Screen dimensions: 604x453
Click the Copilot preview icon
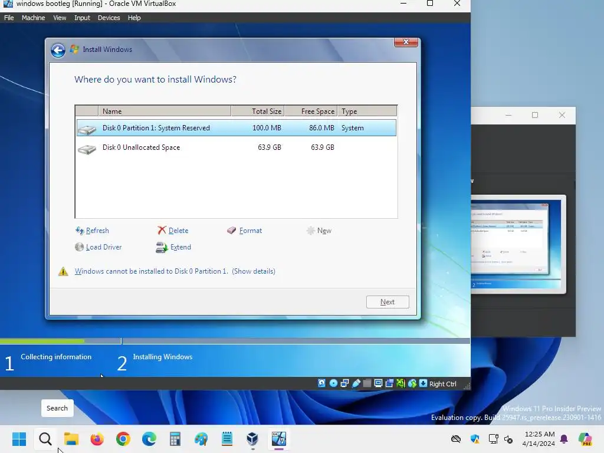click(x=585, y=439)
